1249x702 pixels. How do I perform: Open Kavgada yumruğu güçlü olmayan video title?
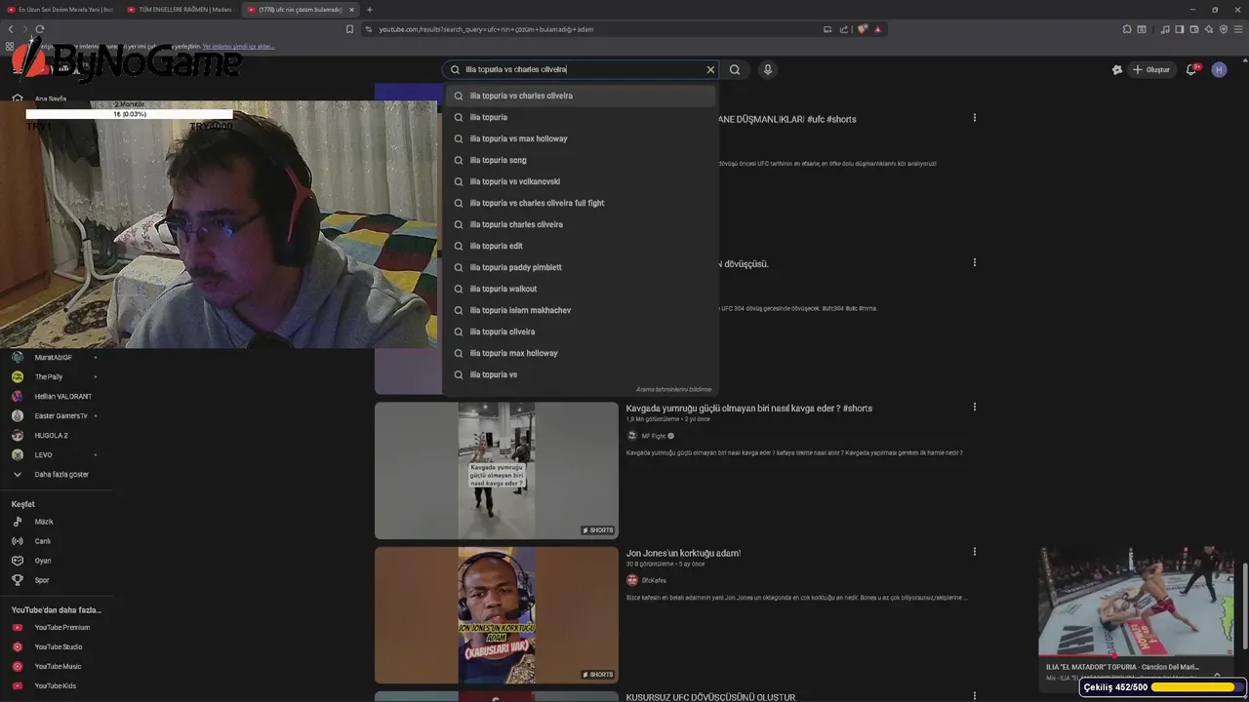749,408
